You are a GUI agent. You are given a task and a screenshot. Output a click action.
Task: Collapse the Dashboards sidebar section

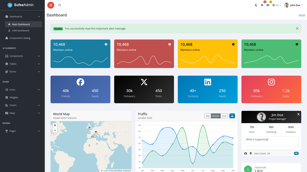(22, 16)
